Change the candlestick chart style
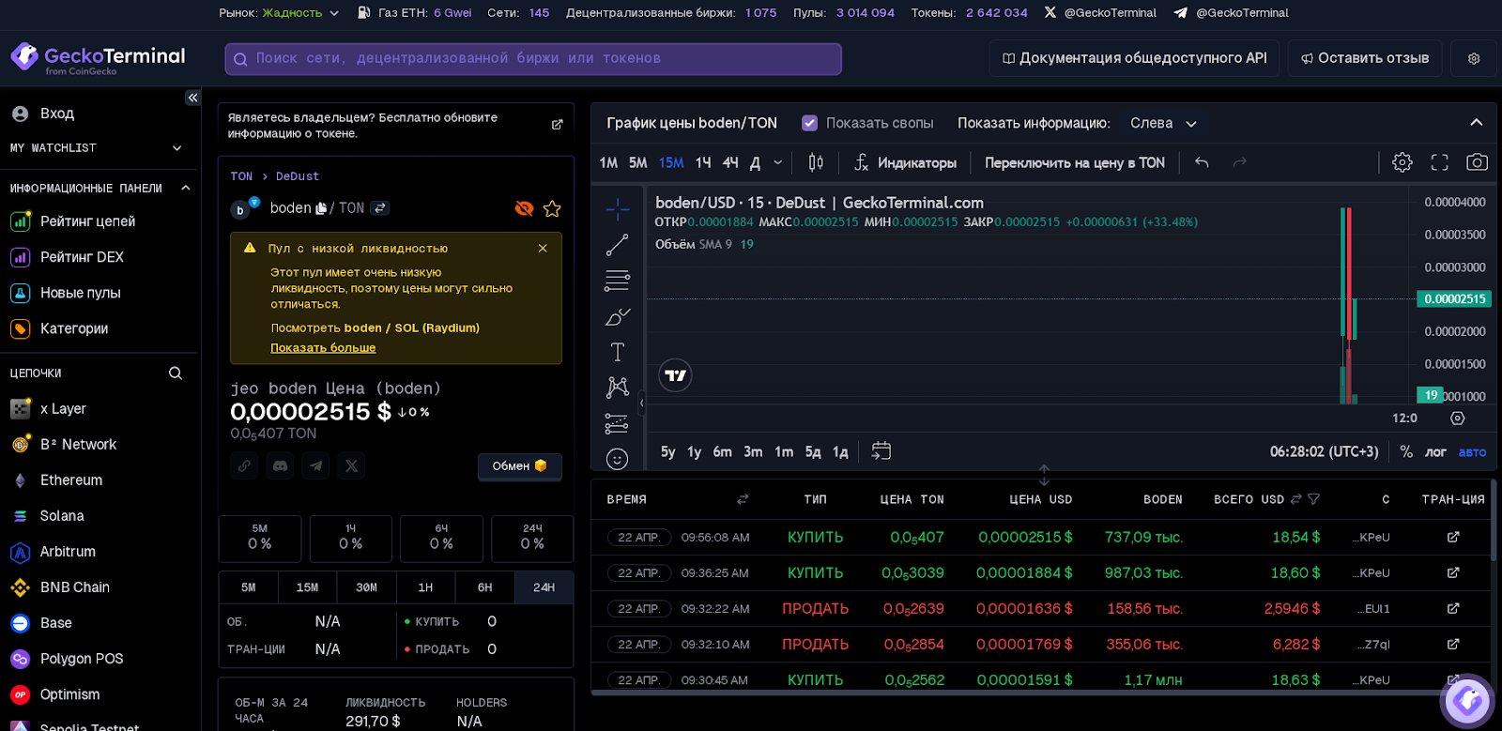 816,162
